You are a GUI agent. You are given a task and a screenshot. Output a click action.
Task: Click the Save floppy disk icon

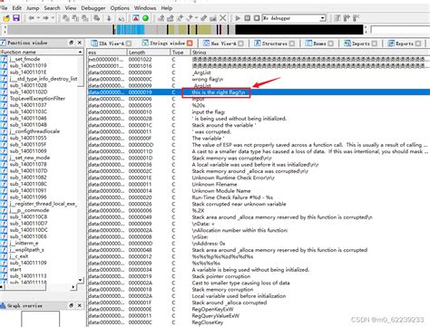(x=16, y=18)
